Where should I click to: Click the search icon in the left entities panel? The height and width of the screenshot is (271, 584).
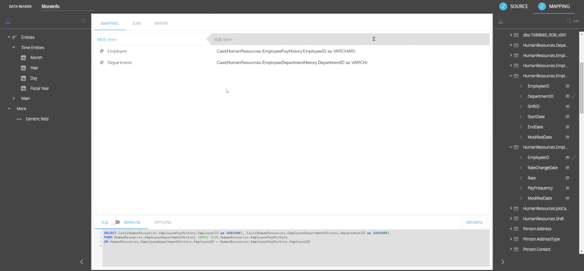tap(83, 21)
